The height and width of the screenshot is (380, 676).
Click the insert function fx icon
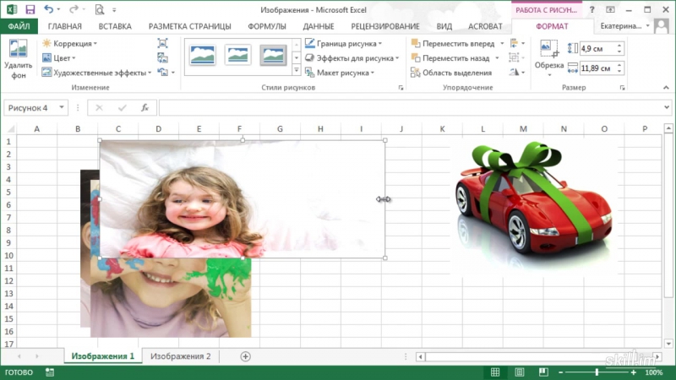(x=144, y=108)
